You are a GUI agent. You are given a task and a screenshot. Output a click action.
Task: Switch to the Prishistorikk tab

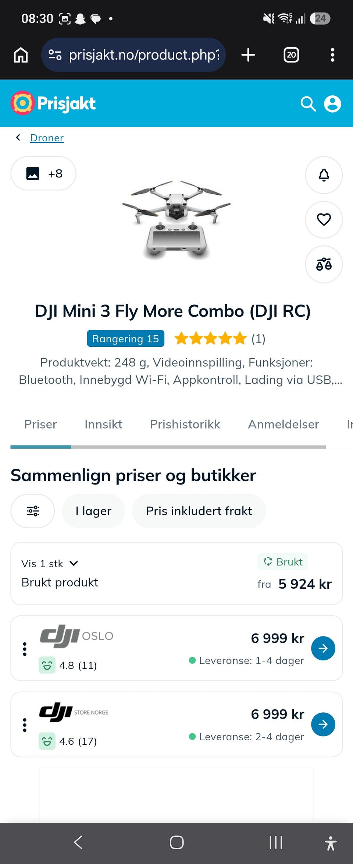pos(185,424)
